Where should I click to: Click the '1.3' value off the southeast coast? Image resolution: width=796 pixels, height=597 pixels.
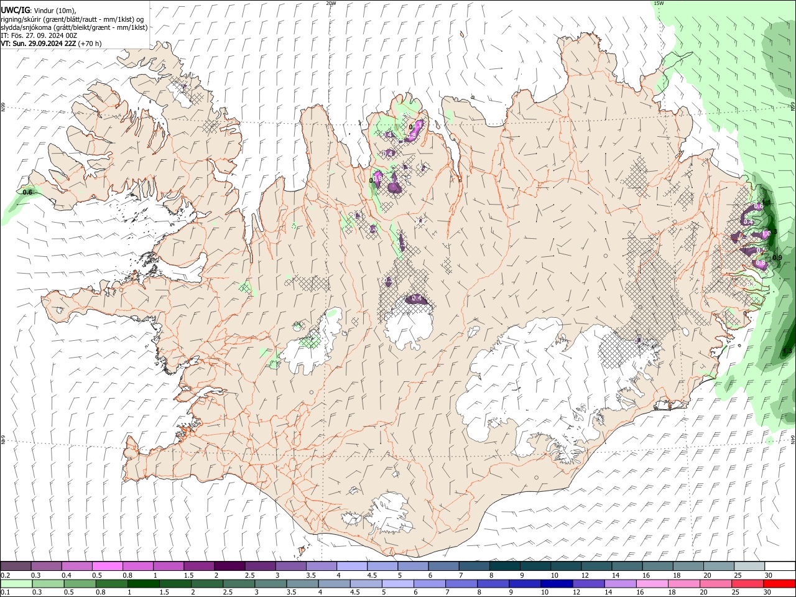[x=787, y=352]
